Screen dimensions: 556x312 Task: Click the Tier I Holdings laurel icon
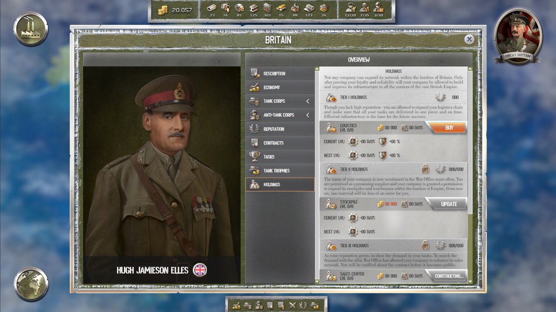[x=440, y=97]
